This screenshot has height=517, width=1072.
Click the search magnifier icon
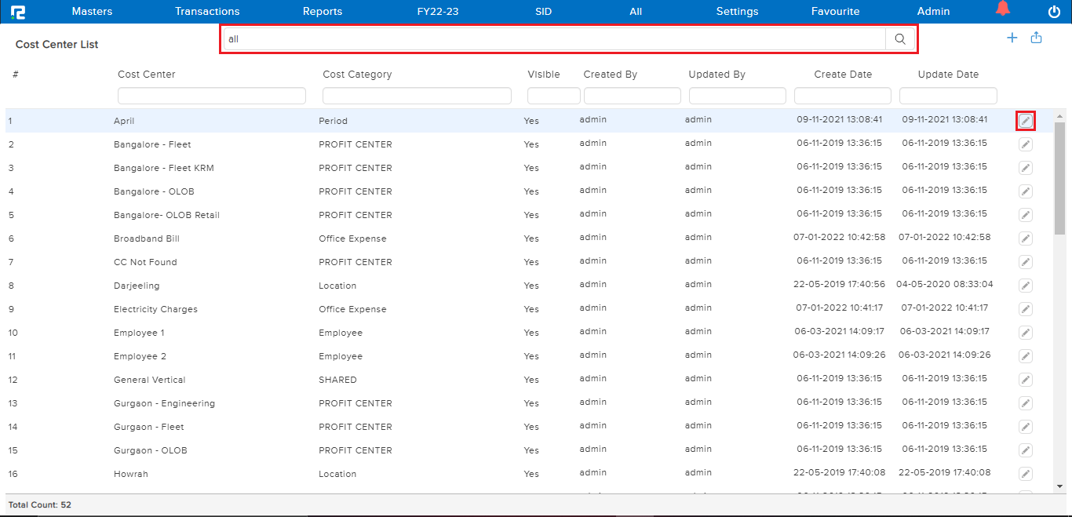point(900,39)
